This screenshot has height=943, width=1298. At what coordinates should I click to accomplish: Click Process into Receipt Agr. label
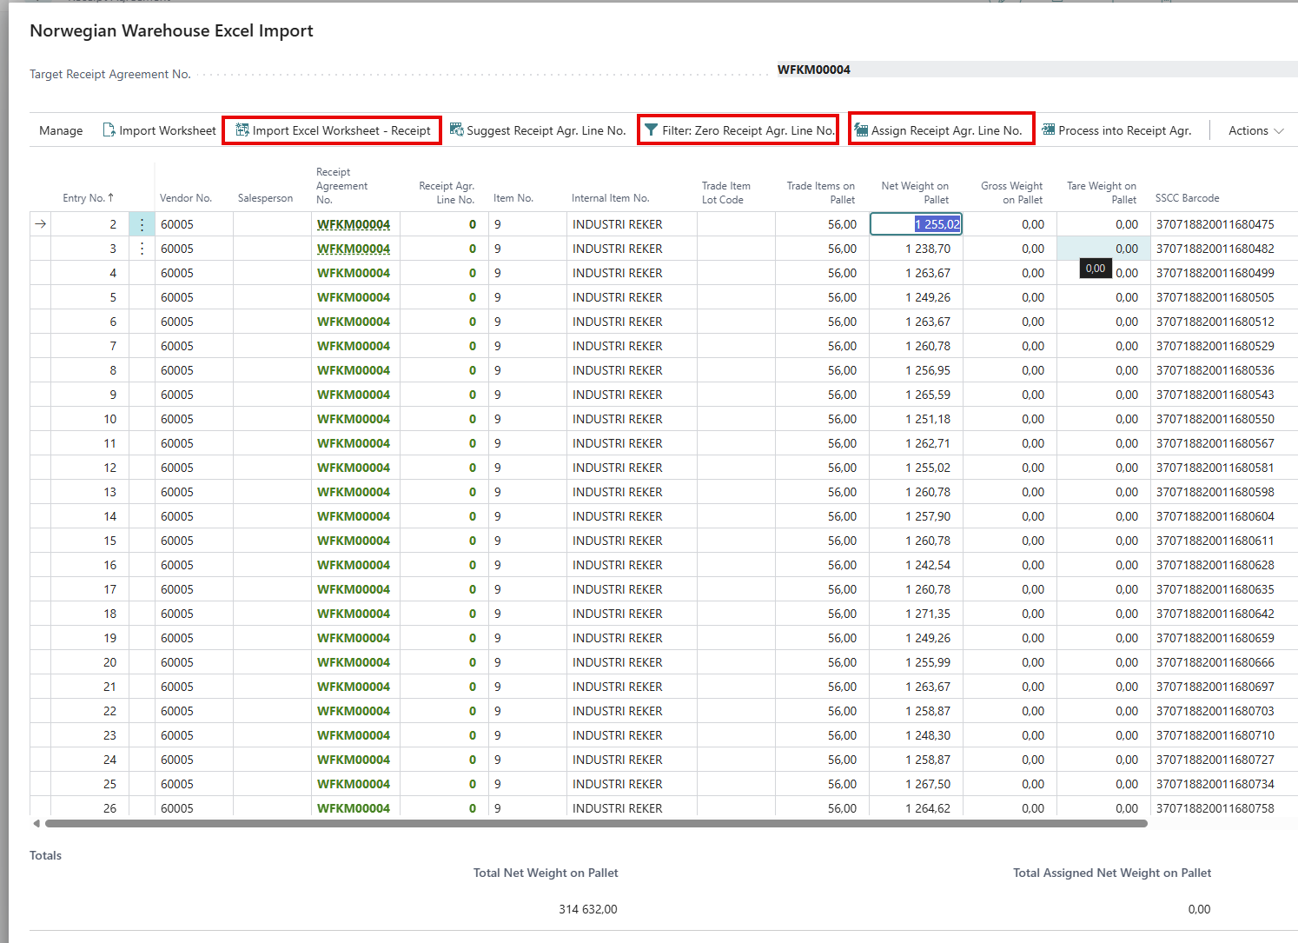[1124, 130]
